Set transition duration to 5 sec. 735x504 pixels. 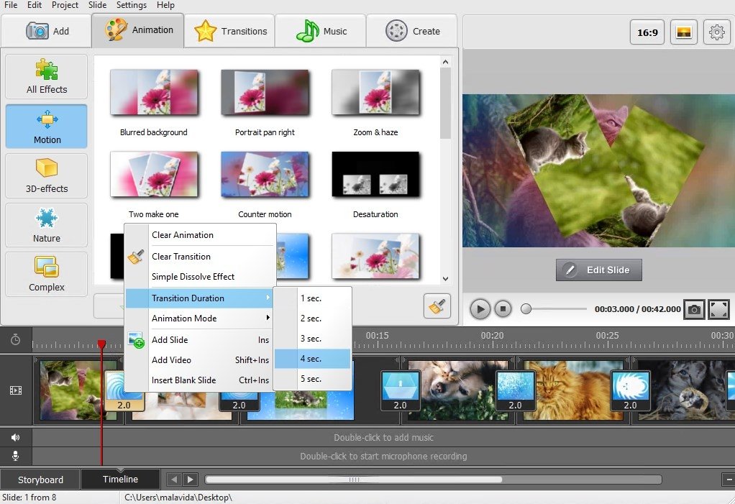(x=312, y=379)
